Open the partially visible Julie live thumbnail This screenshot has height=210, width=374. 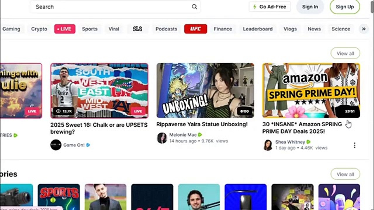pos(21,91)
